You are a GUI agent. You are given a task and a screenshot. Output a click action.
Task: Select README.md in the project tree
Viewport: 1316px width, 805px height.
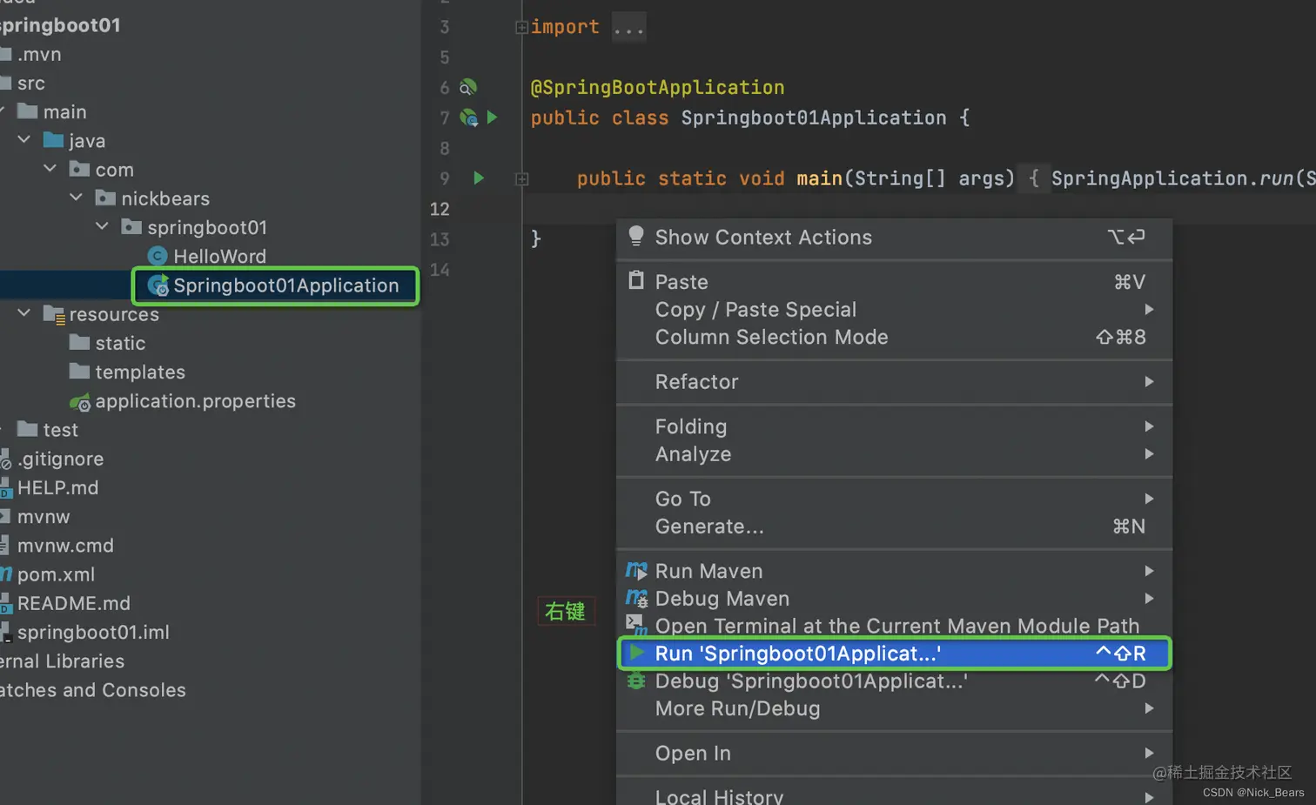[x=74, y=603]
